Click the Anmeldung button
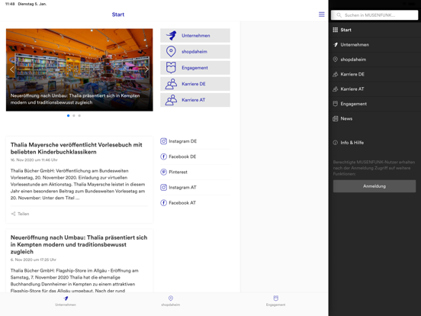Image resolution: width=421 pixels, height=316 pixels. (x=374, y=186)
